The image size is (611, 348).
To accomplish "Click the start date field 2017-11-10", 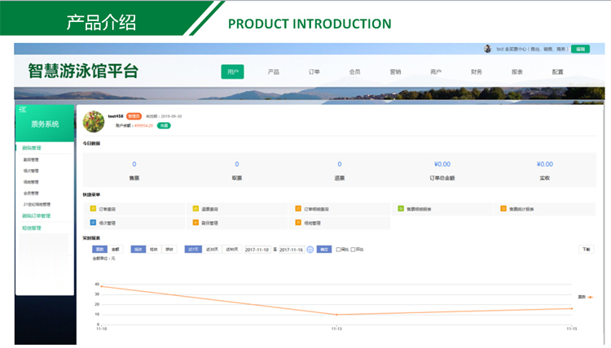I will coord(257,250).
